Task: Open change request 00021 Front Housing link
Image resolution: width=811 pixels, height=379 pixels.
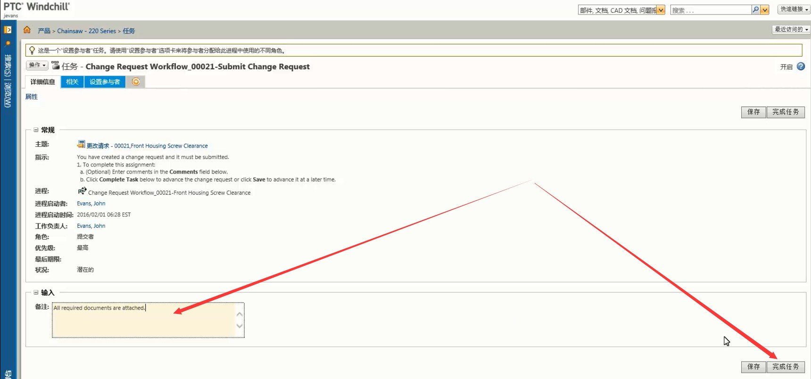Action: point(147,146)
